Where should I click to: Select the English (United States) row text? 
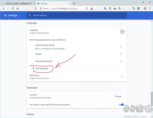pos(45,45)
